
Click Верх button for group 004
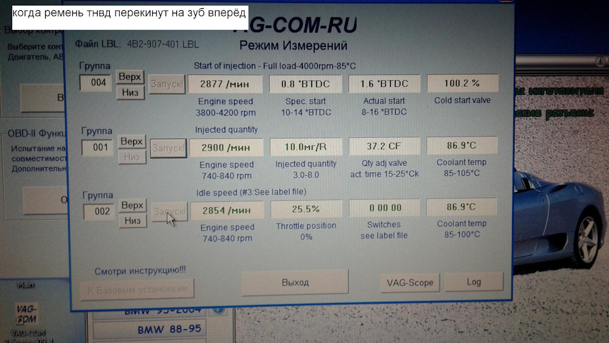coord(130,77)
